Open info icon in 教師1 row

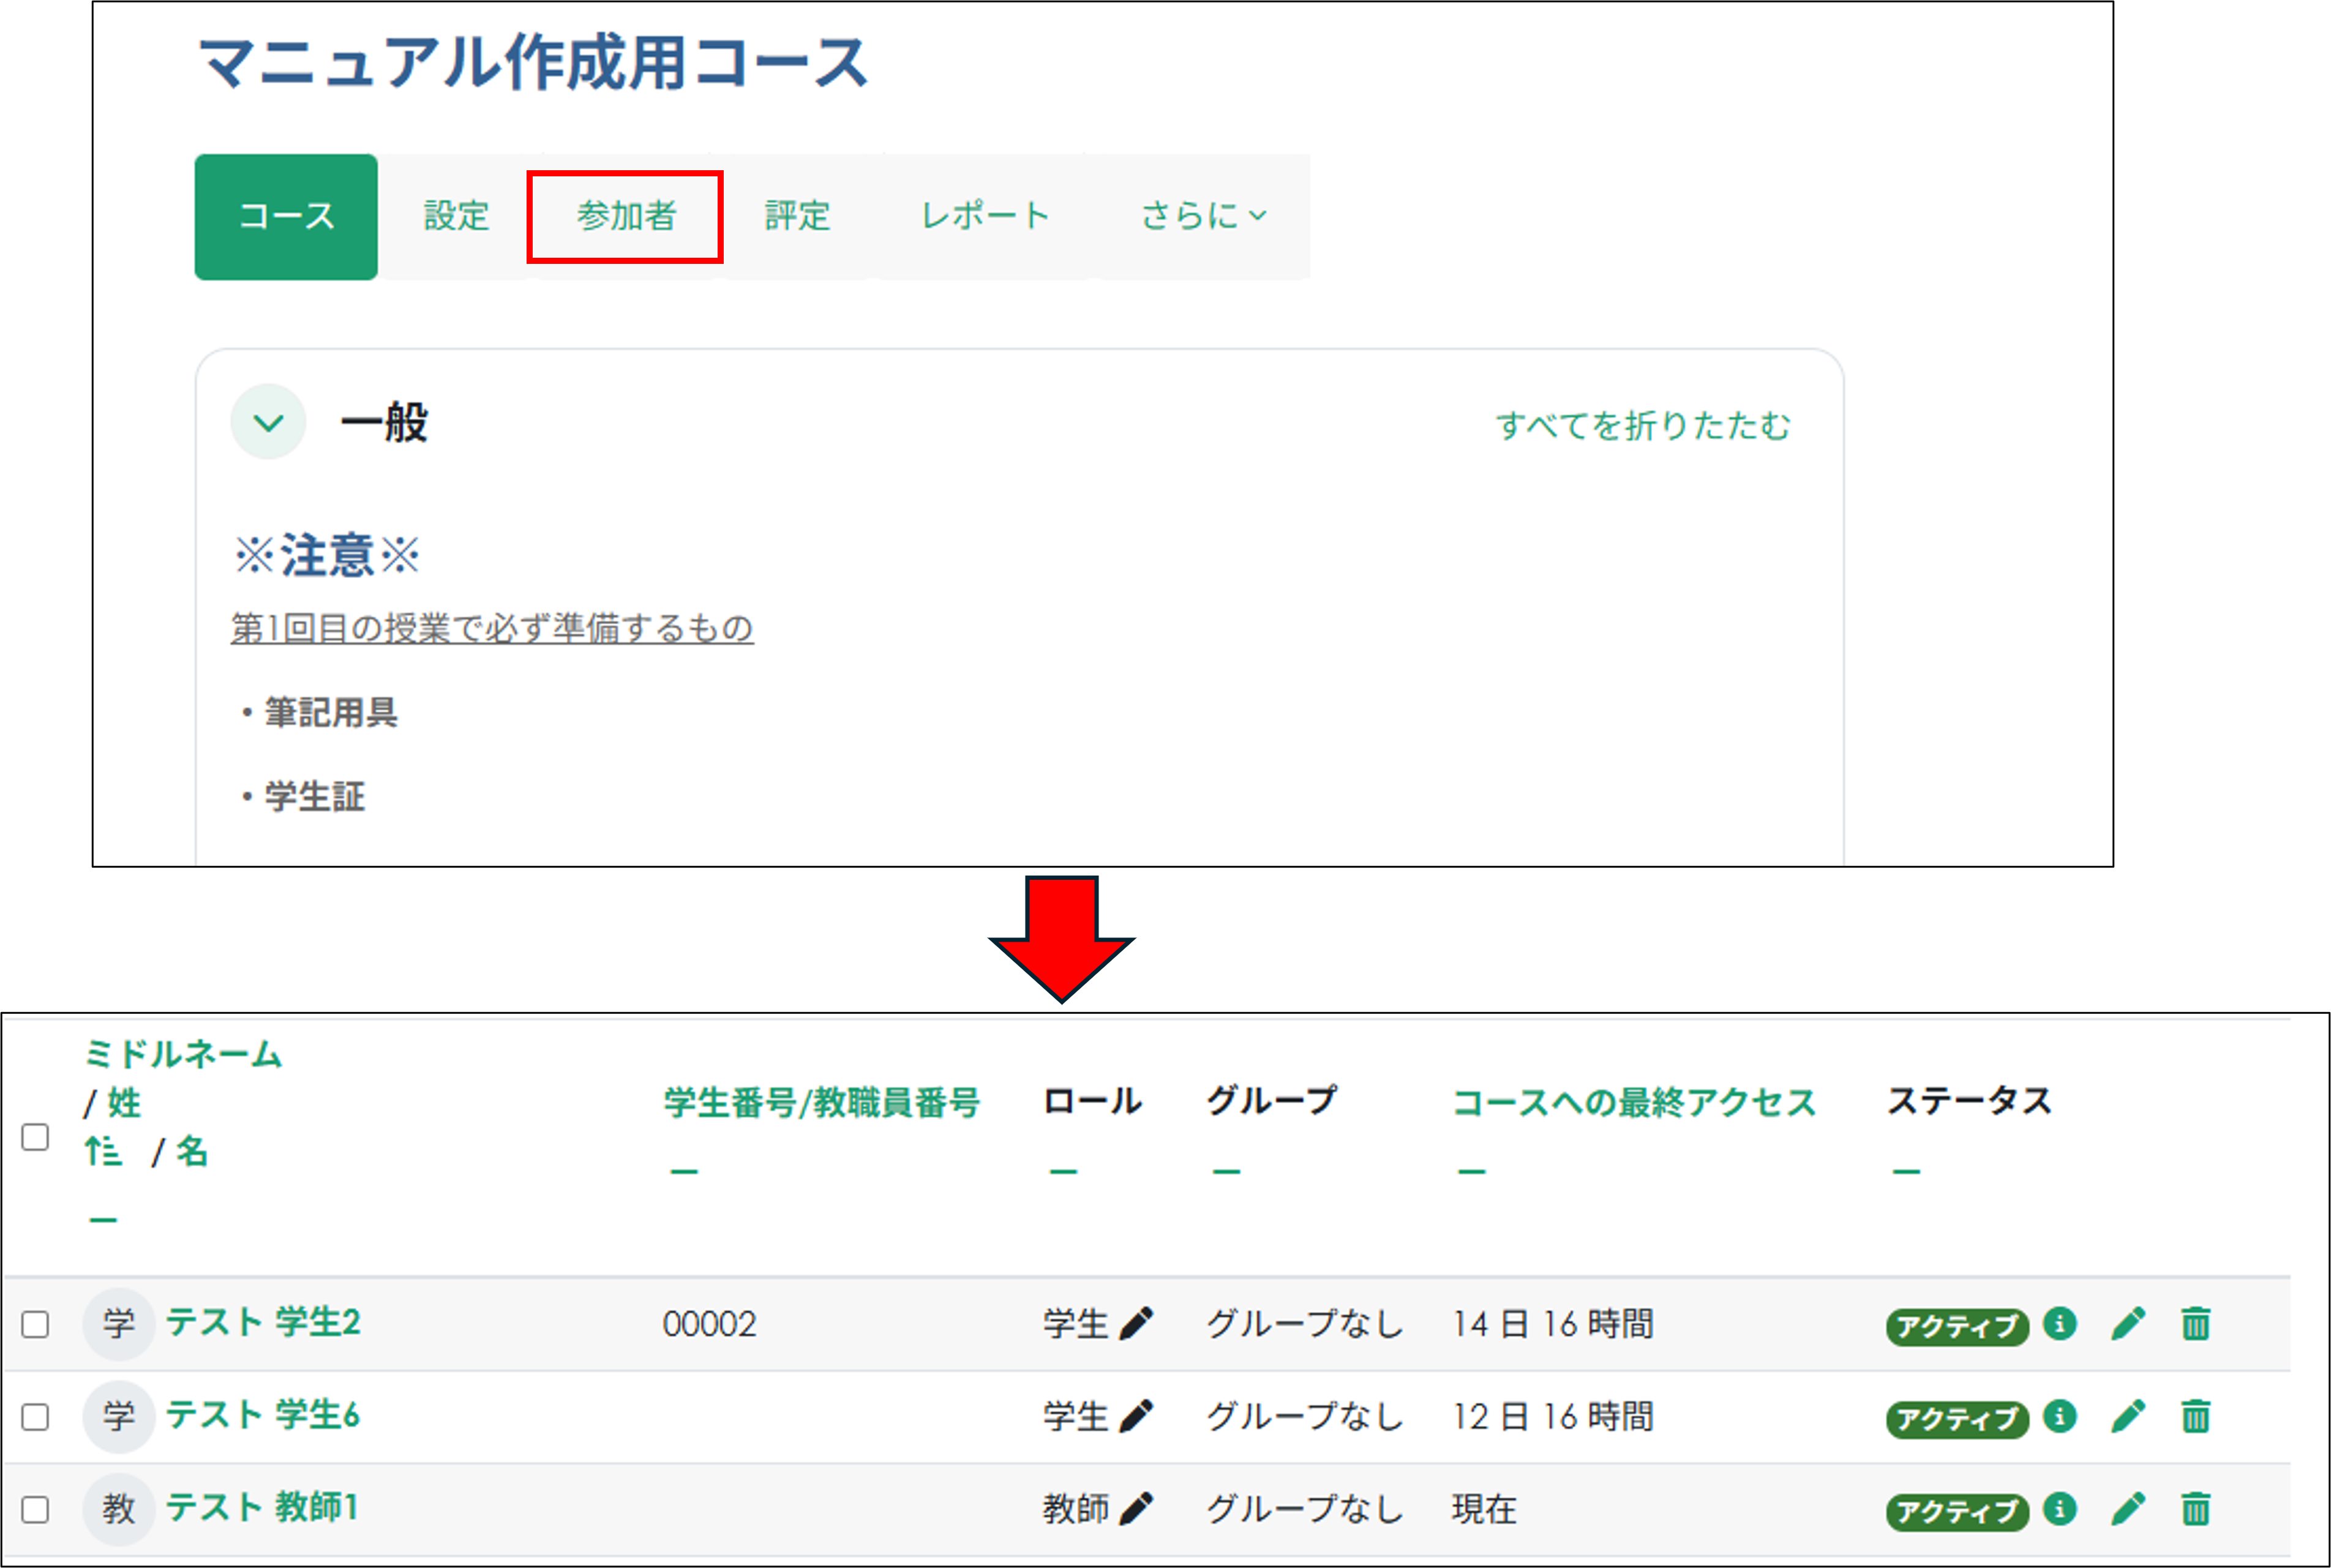[2060, 1508]
